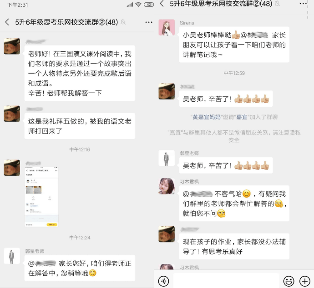Viewport: 314px width, 288px height.
Task: Tap the voice input icon beside message field
Action: coord(164,281)
